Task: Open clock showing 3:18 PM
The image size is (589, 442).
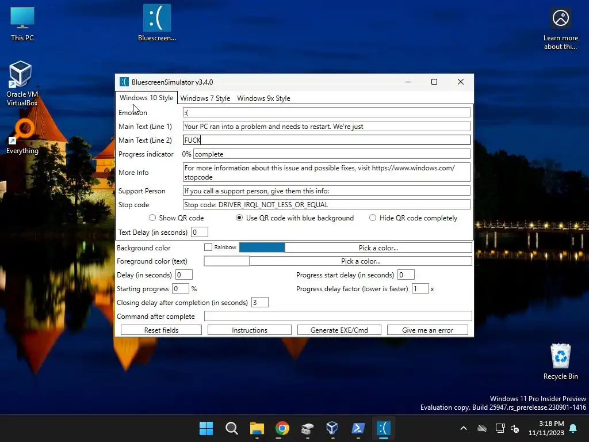Action: tap(546, 428)
